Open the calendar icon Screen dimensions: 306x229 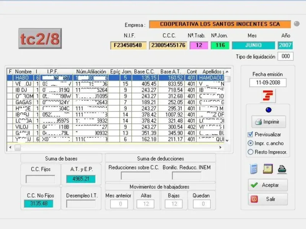[x=268, y=169]
